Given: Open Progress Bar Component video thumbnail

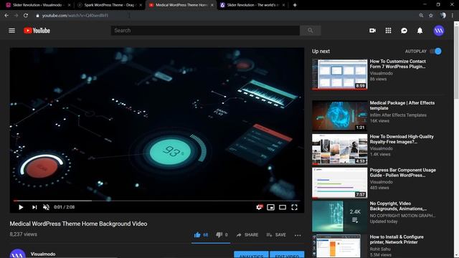Looking at the screenshot, I should [339, 183].
